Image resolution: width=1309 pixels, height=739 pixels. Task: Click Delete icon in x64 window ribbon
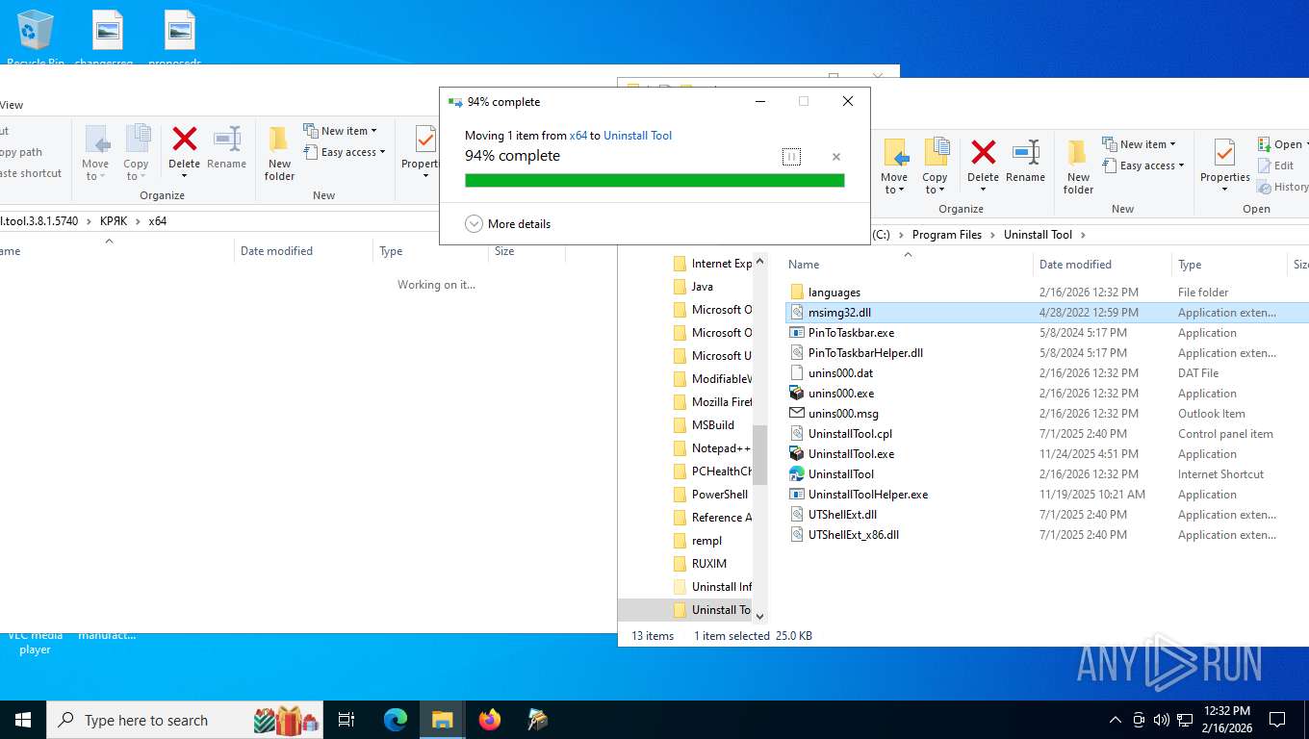coord(184,140)
